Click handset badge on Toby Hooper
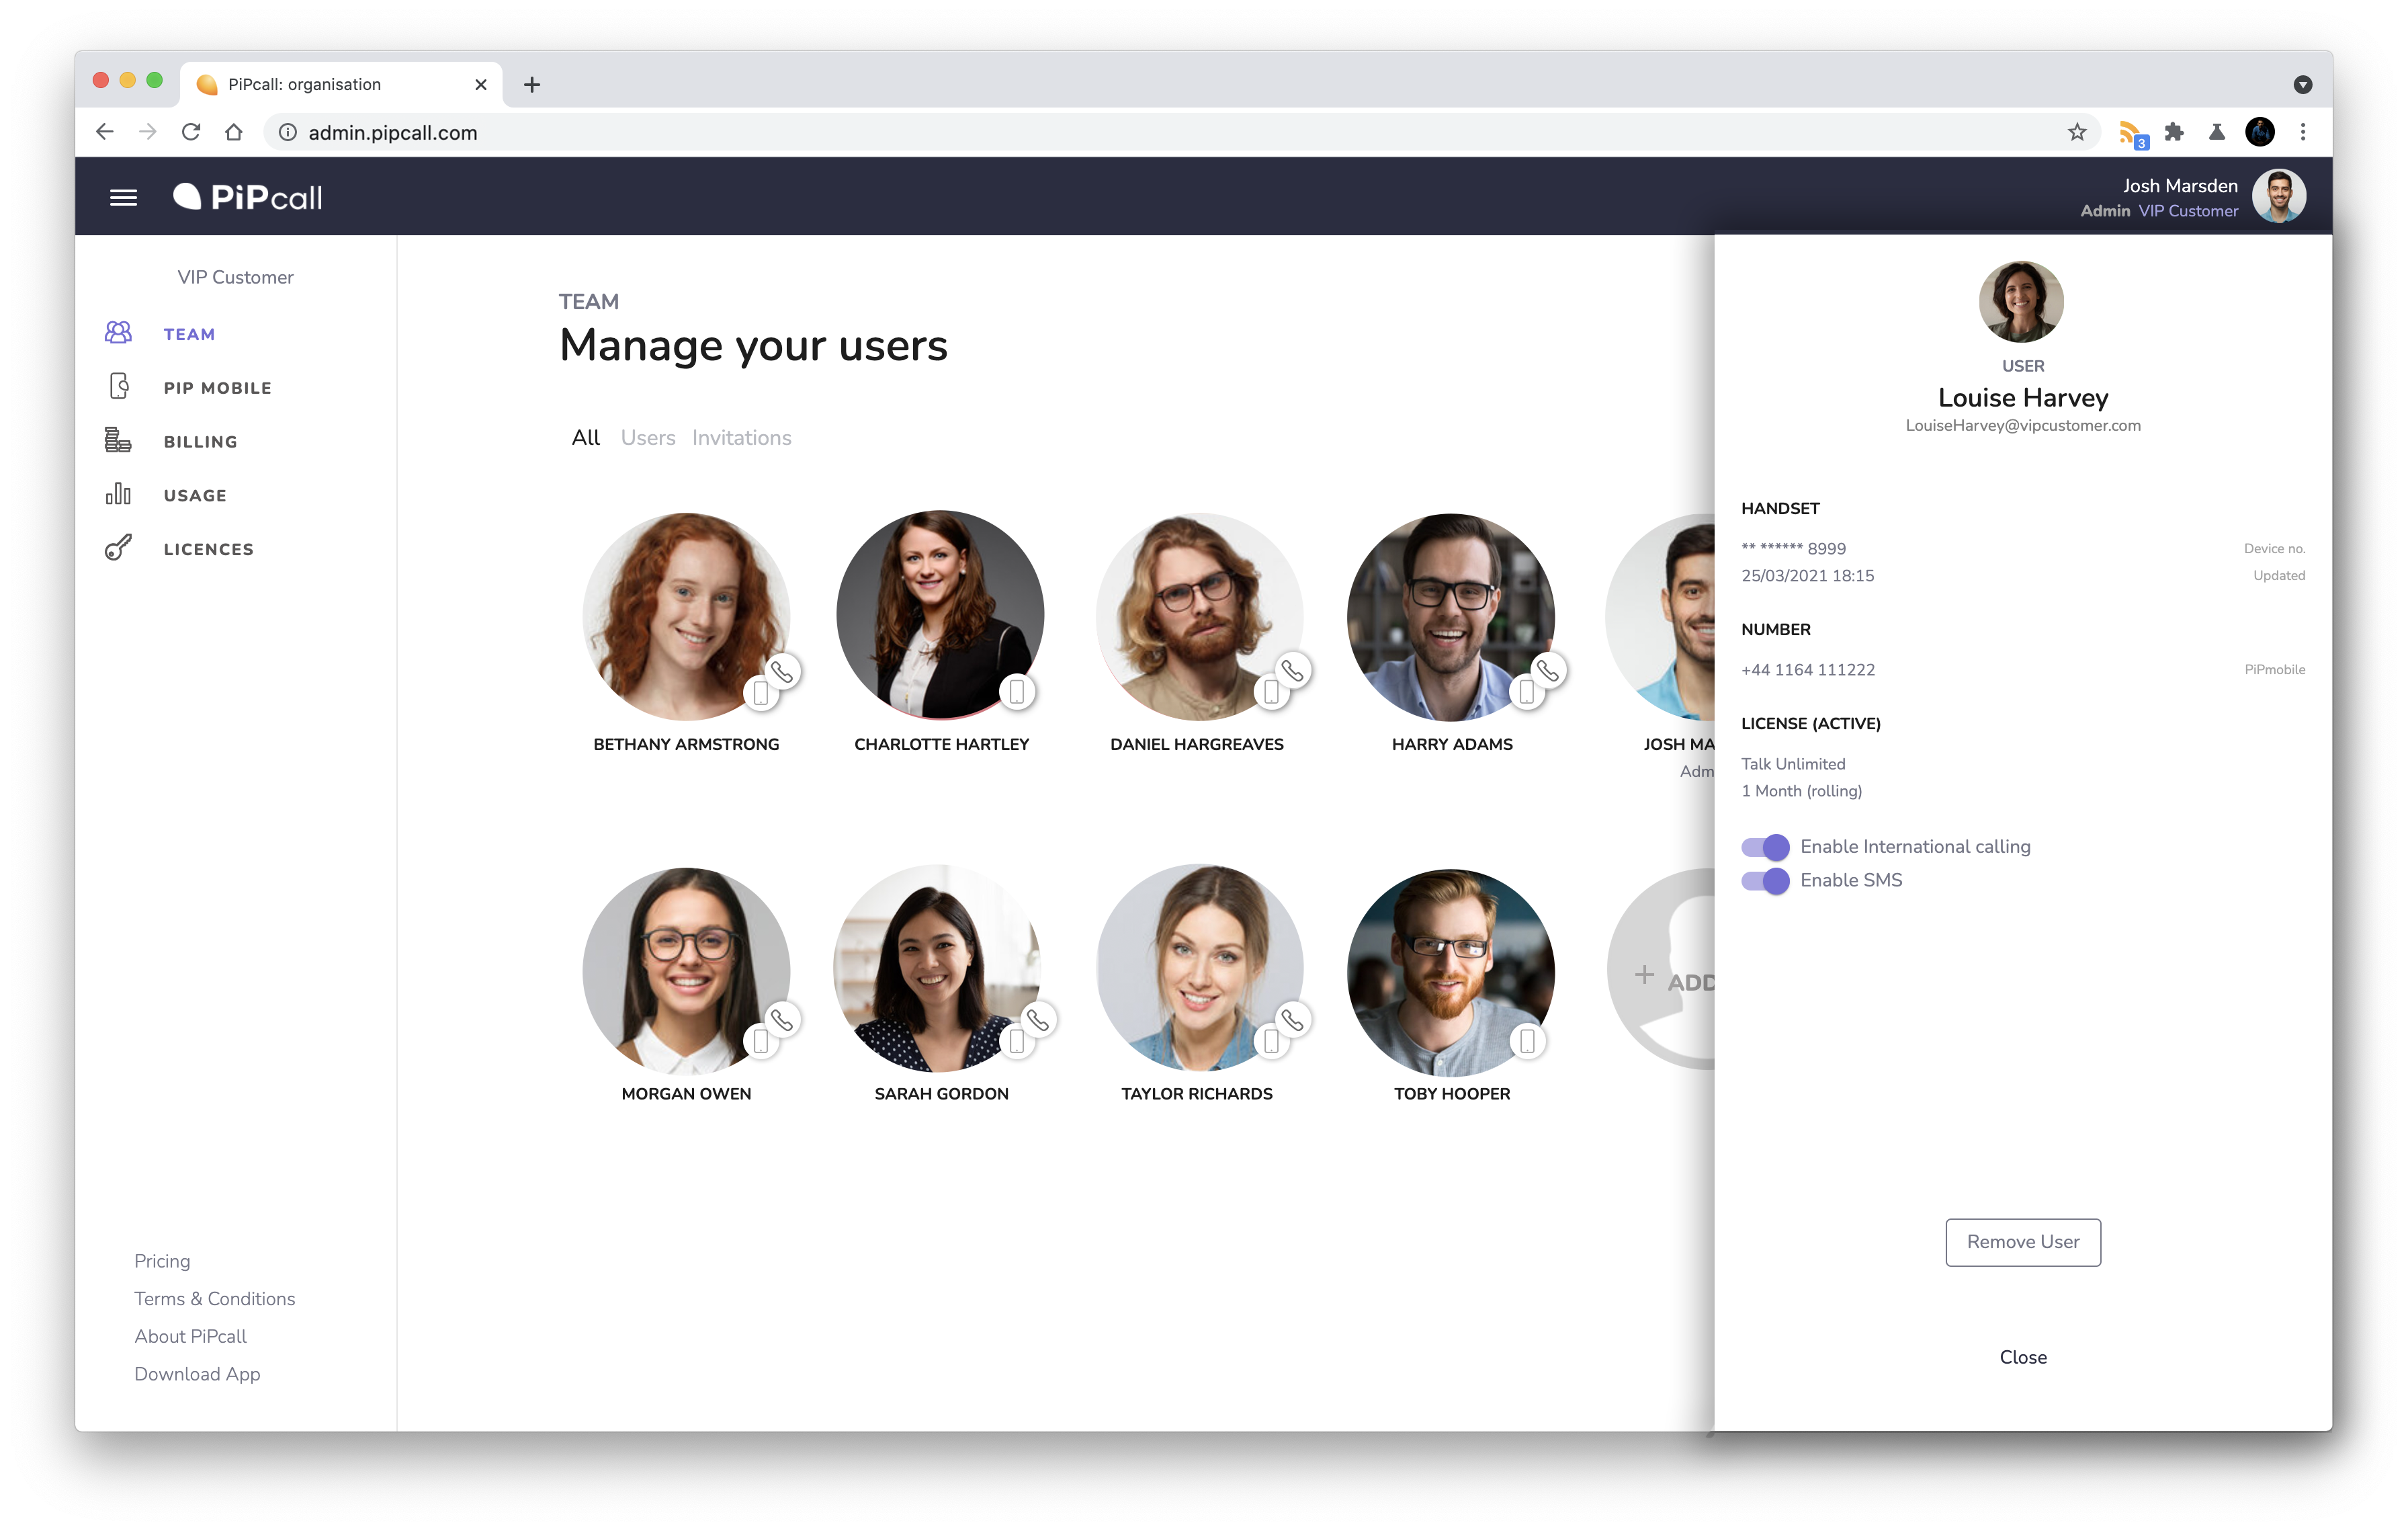Screen dimensions: 2408x1531 click(1527, 1041)
